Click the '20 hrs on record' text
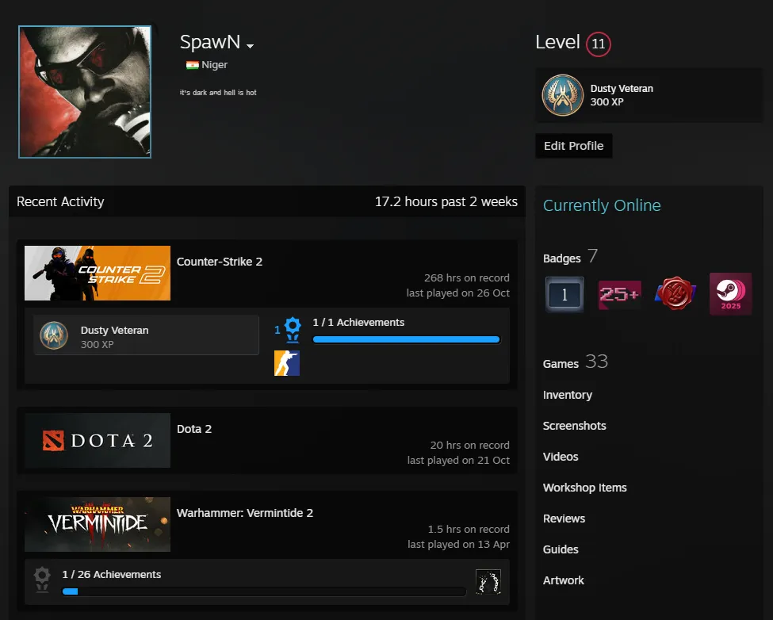 coord(470,446)
